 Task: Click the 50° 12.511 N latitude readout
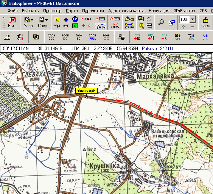(16, 48)
